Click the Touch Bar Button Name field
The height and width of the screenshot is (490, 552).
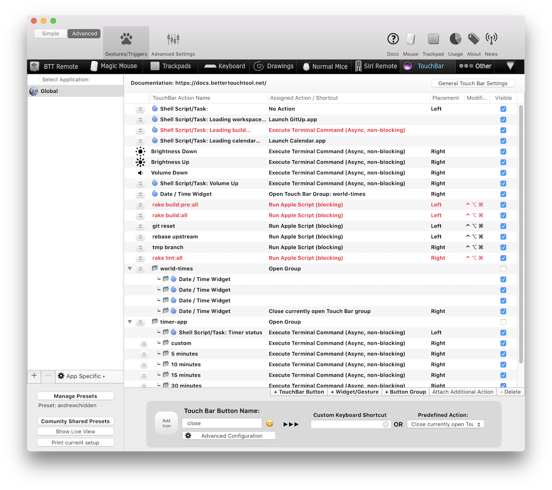point(222,423)
